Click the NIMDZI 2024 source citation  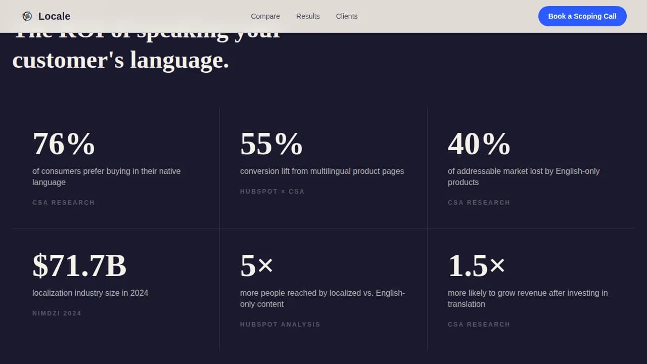[x=57, y=313]
